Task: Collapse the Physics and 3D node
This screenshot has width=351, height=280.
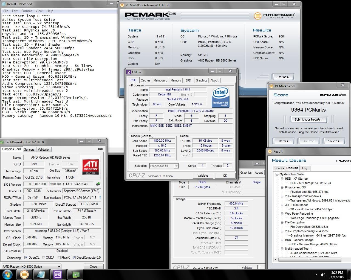Action: coord(282,187)
